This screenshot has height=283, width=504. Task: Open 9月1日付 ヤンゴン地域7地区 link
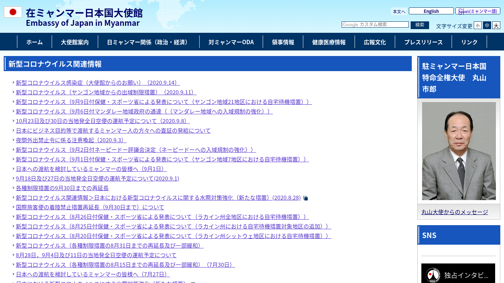pos(162,159)
